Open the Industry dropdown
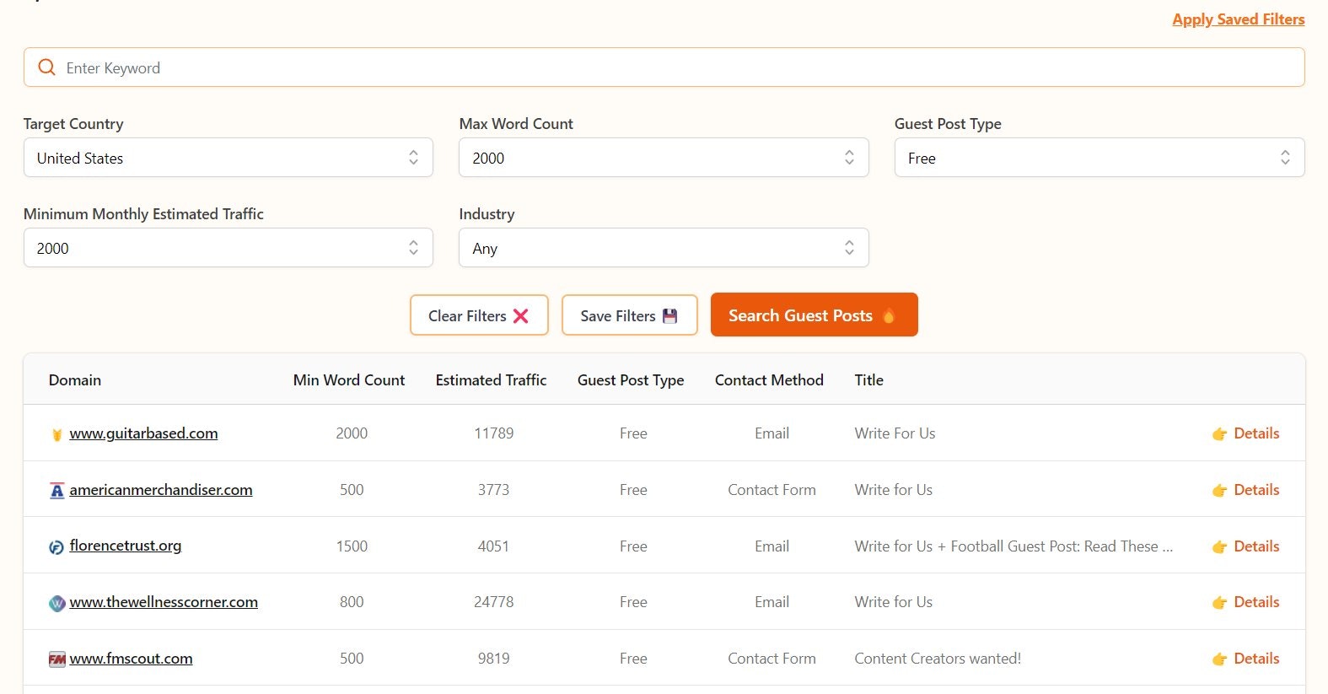The height and width of the screenshot is (694, 1328). click(x=664, y=248)
